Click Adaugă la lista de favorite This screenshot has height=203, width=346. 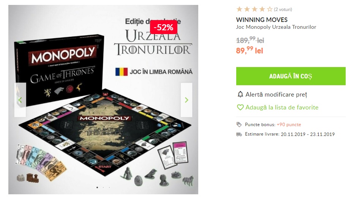[x=282, y=107]
